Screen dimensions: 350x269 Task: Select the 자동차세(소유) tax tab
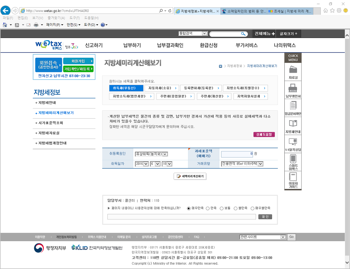click(162, 88)
